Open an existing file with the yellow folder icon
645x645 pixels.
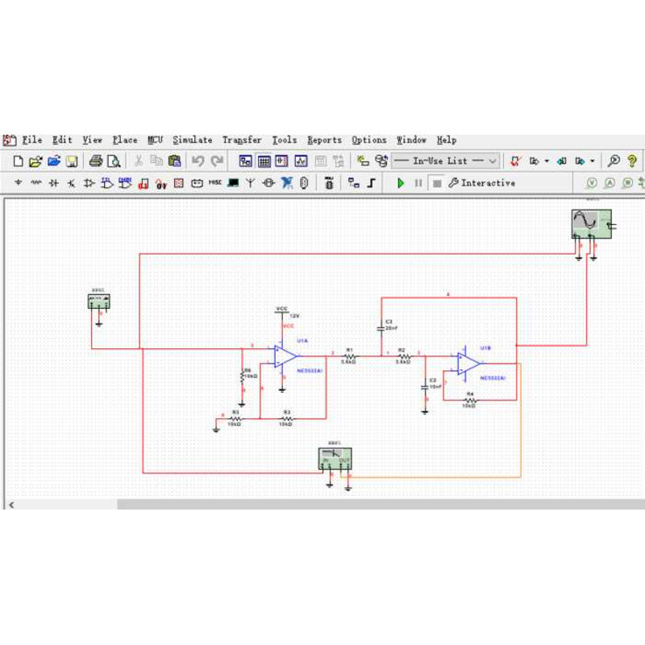click(35, 160)
